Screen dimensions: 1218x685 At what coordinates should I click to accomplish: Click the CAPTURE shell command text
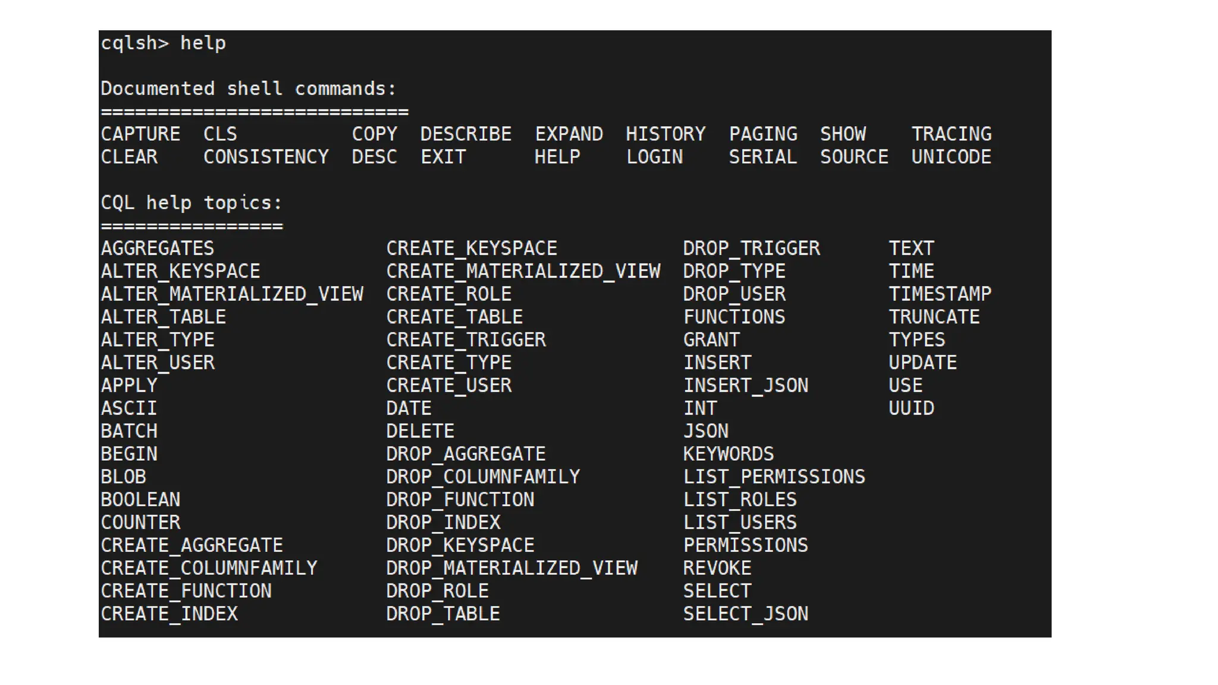[x=140, y=134]
